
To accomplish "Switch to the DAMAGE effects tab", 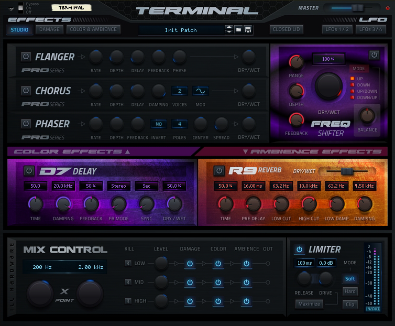I will [x=49, y=29].
